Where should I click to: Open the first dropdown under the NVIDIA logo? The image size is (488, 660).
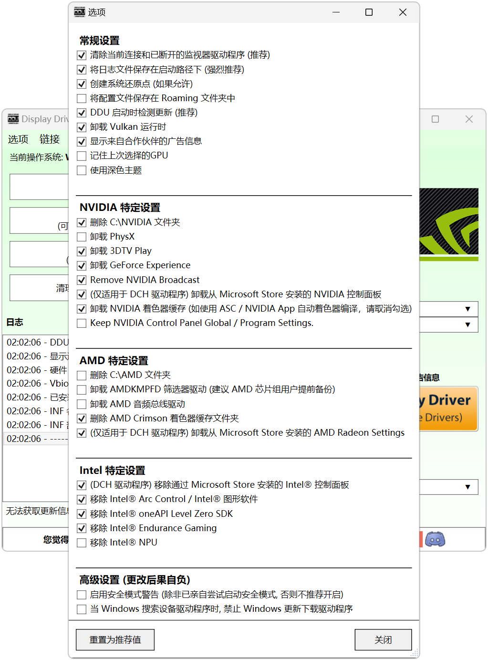tap(448, 309)
